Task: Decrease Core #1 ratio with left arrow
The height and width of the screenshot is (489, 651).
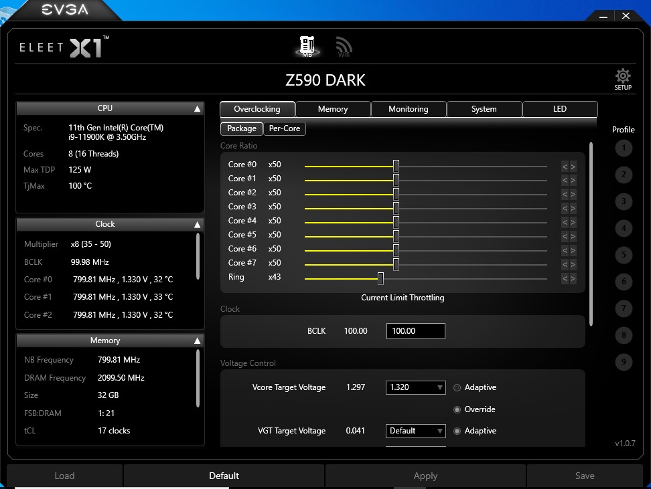Action: tap(565, 181)
